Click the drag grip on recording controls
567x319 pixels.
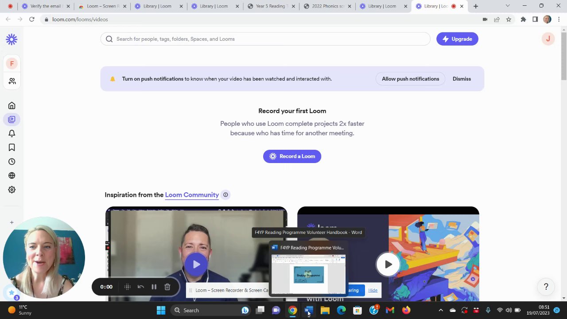127,287
